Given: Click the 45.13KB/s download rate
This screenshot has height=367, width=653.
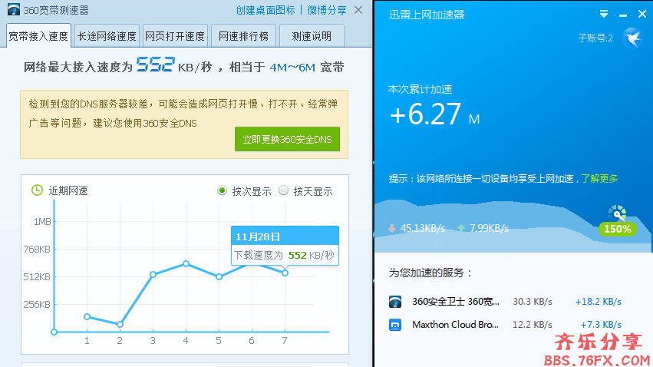Looking at the screenshot, I should (423, 228).
